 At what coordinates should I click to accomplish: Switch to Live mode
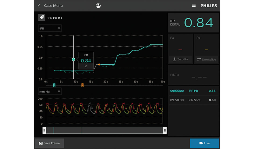(x=204, y=143)
